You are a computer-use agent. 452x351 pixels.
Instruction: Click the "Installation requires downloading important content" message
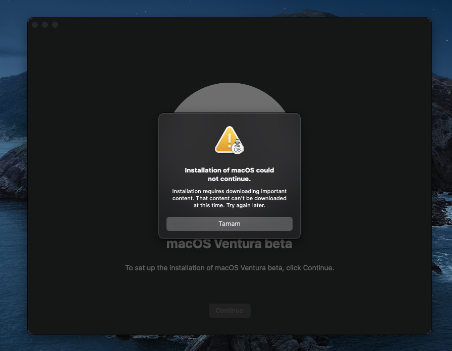(x=229, y=195)
